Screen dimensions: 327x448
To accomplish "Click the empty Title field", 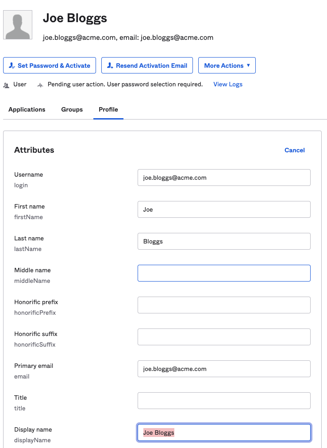I will (224, 401).
